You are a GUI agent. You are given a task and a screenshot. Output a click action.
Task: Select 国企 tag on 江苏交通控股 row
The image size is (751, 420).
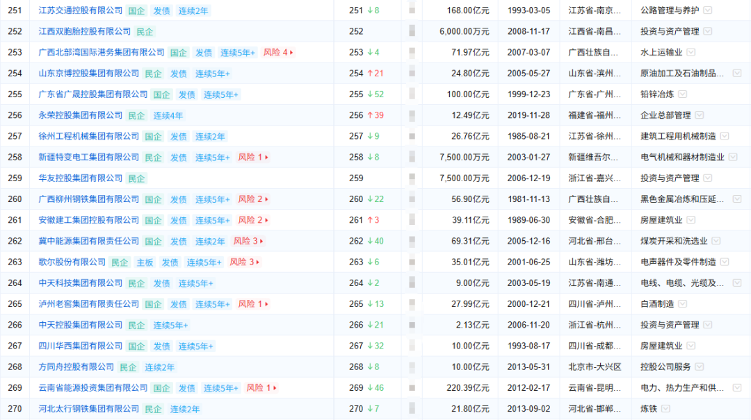pos(136,10)
